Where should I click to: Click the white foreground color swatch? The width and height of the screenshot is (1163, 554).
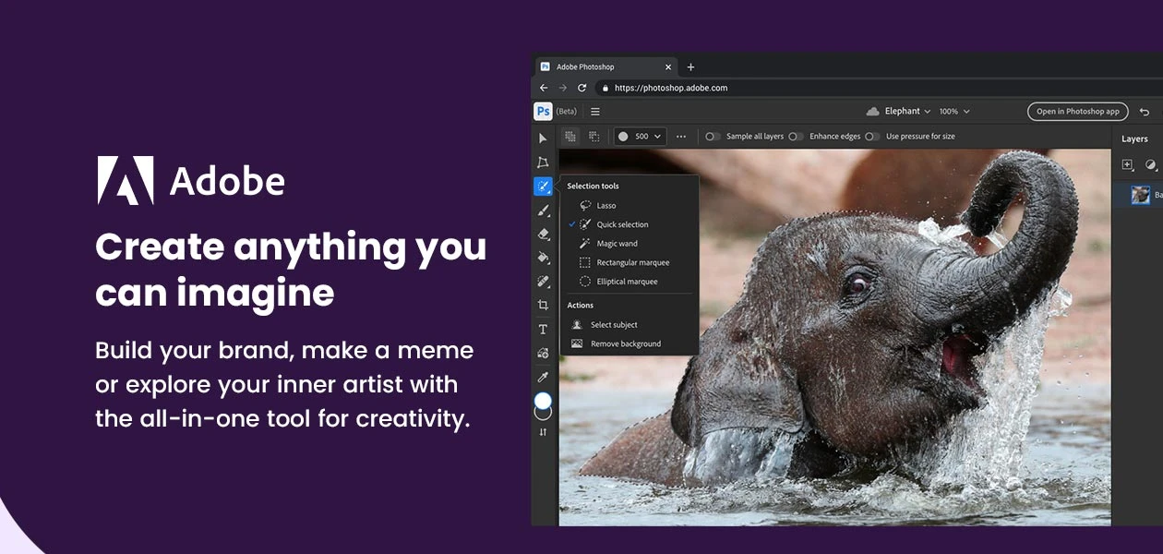point(543,401)
